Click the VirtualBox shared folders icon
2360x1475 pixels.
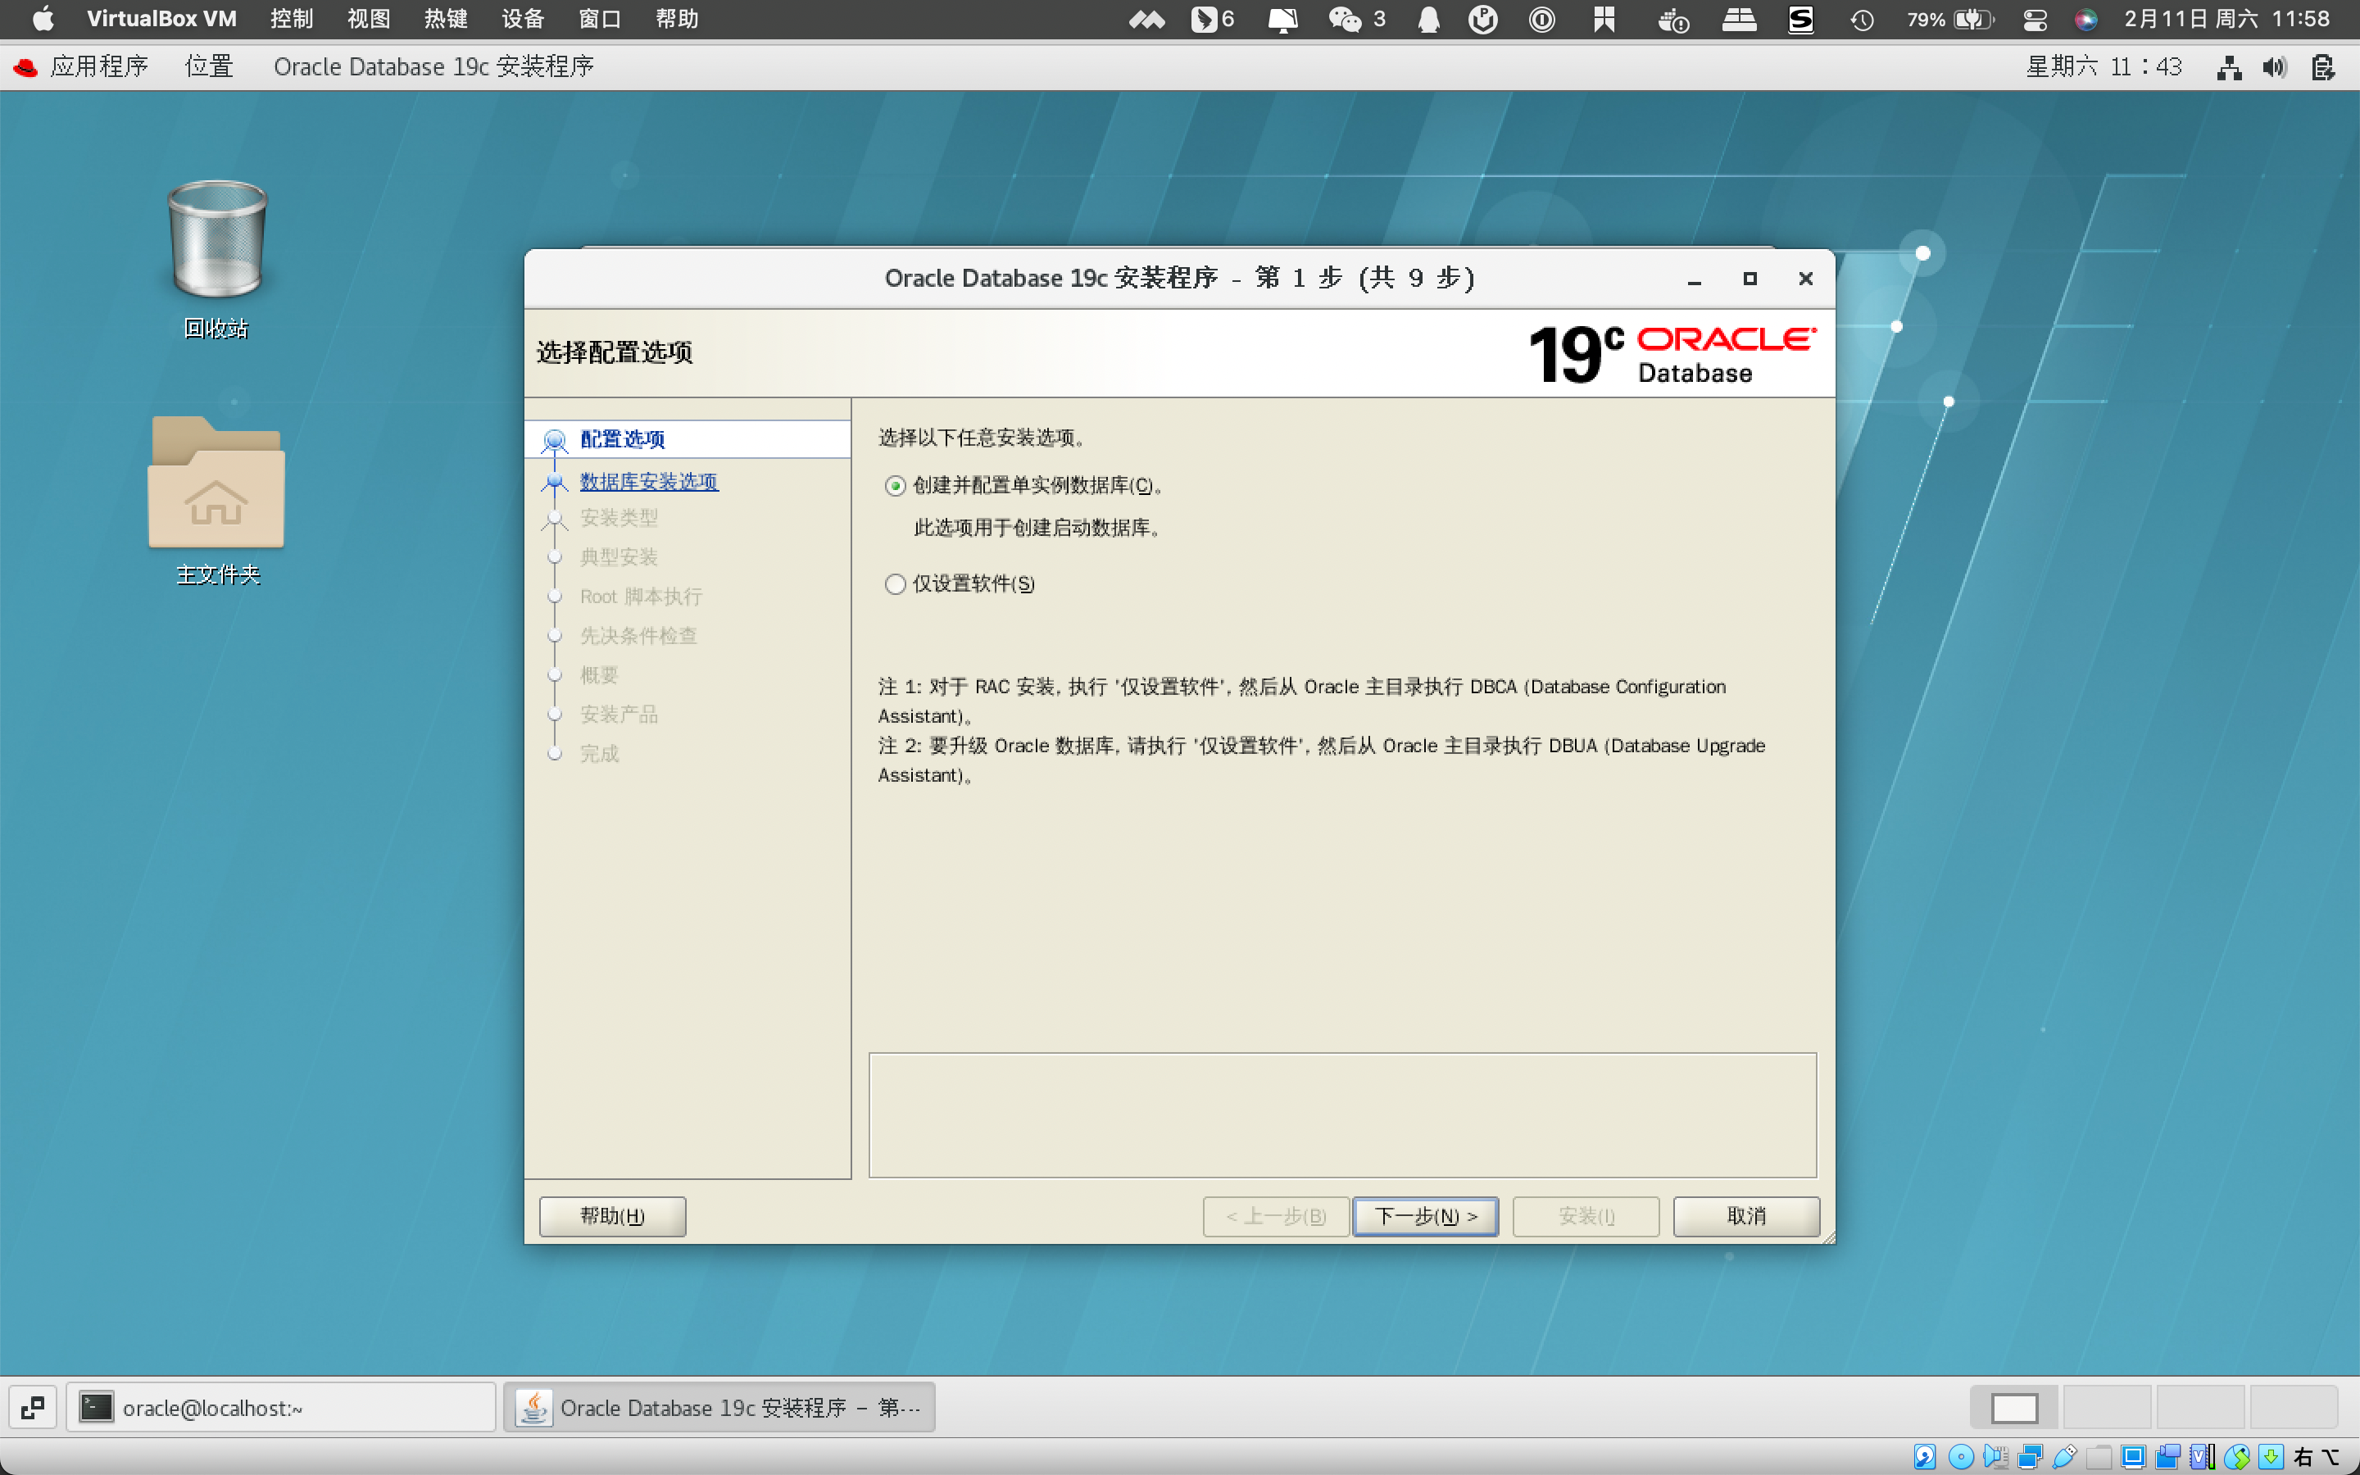coord(2099,1456)
